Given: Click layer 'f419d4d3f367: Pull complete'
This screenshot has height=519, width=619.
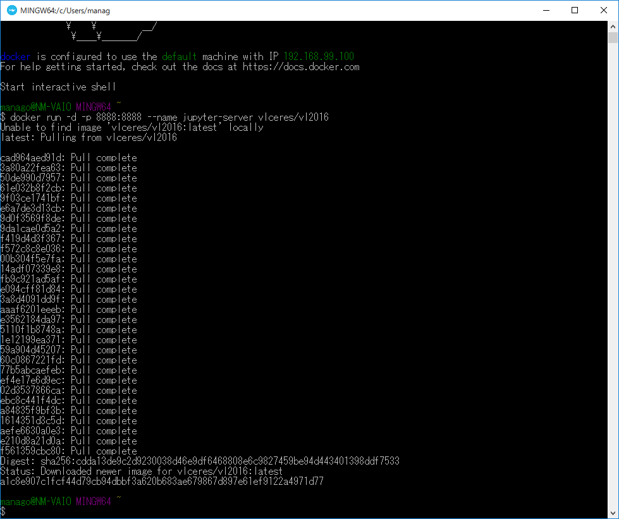Looking at the screenshot, I should [69, 238].
